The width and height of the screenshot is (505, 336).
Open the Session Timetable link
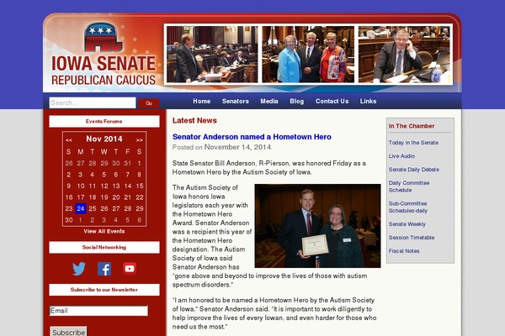pyautogui.click(x=412, y=238)
